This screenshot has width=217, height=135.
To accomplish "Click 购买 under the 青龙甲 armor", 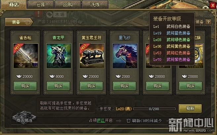I will pyautogui.click(x=58, y=86).
